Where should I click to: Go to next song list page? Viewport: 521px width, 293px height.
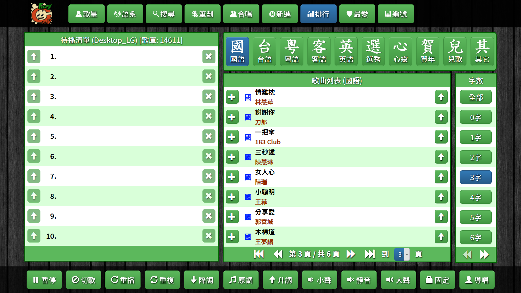pyautogui.click(x=351, y=254)
